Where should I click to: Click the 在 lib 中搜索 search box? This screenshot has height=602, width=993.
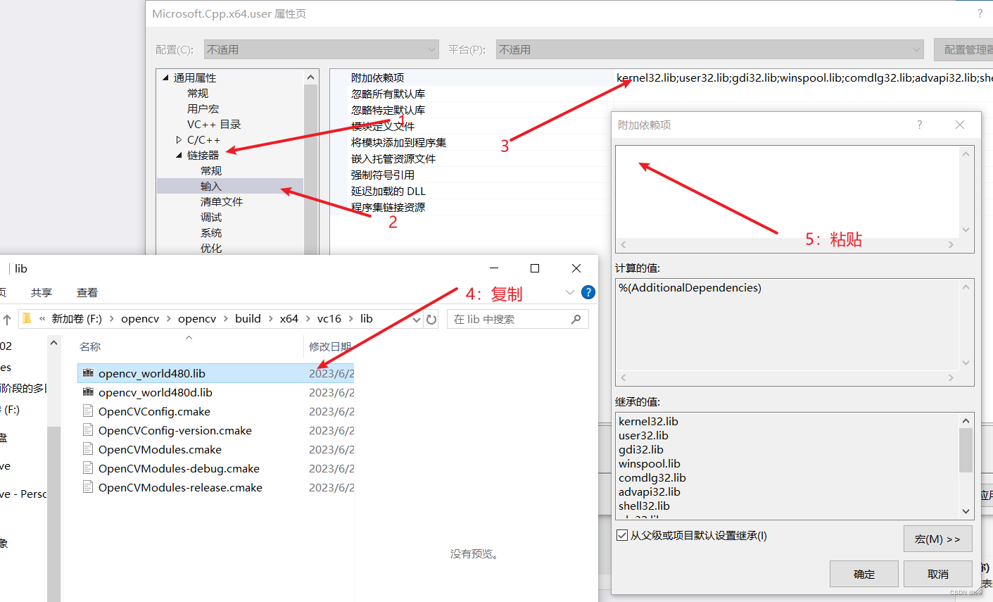(518, 319)
